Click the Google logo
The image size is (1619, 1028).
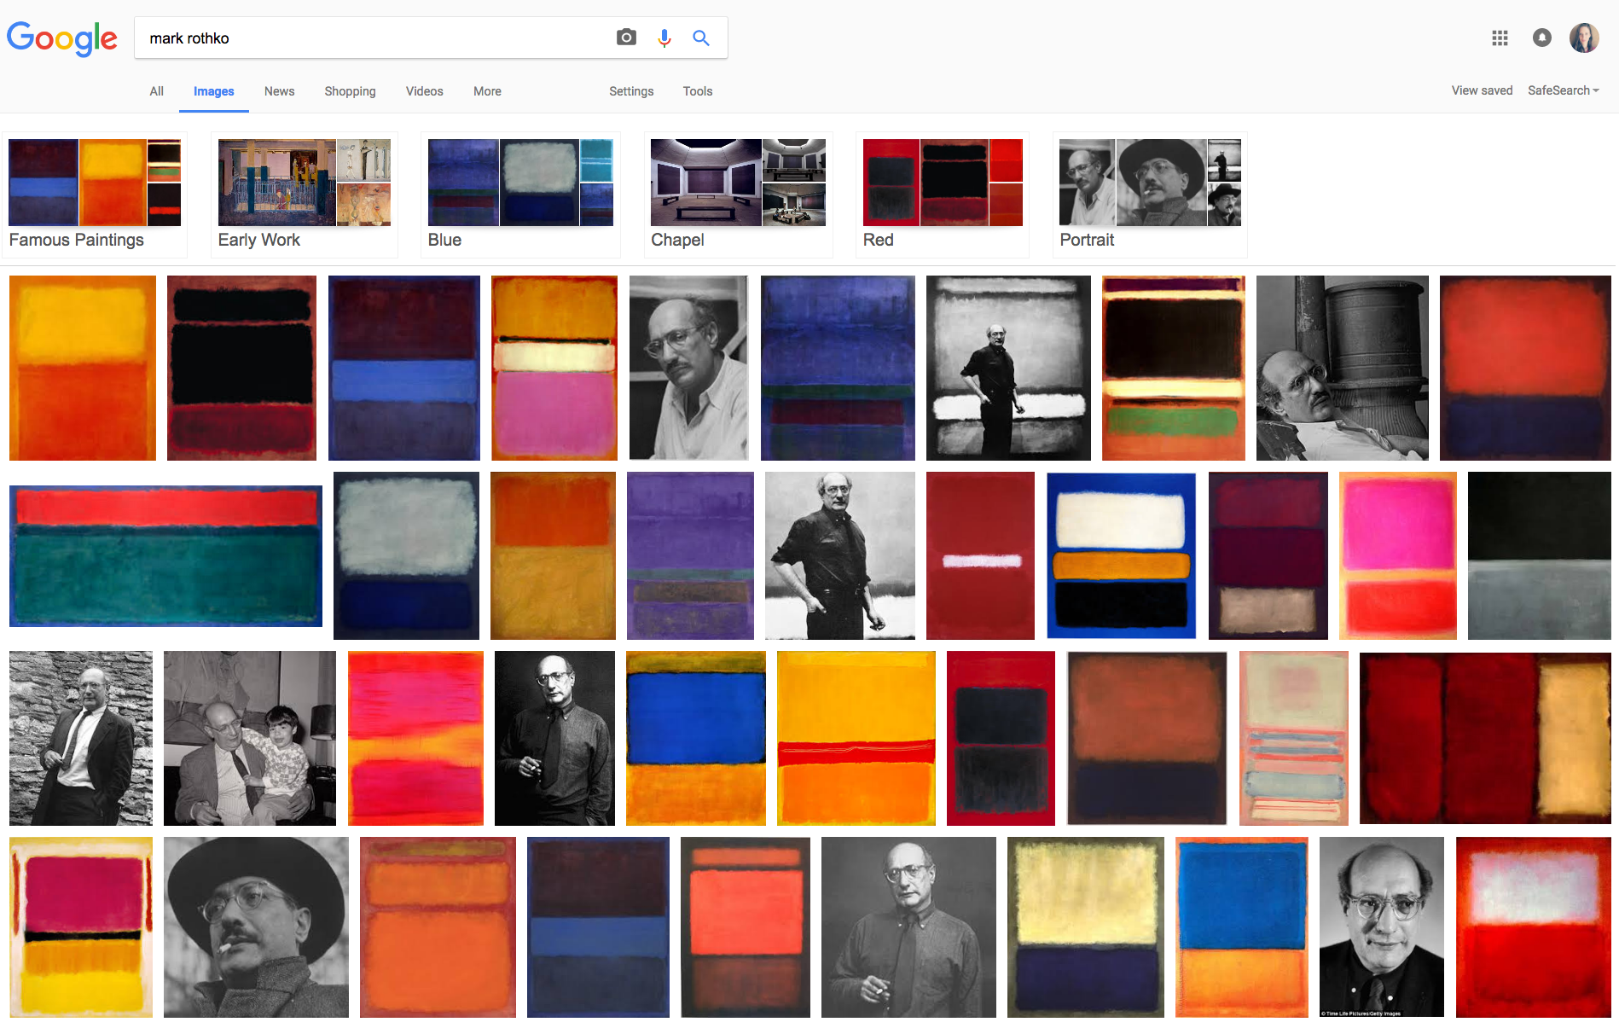[x=62, y=38]
